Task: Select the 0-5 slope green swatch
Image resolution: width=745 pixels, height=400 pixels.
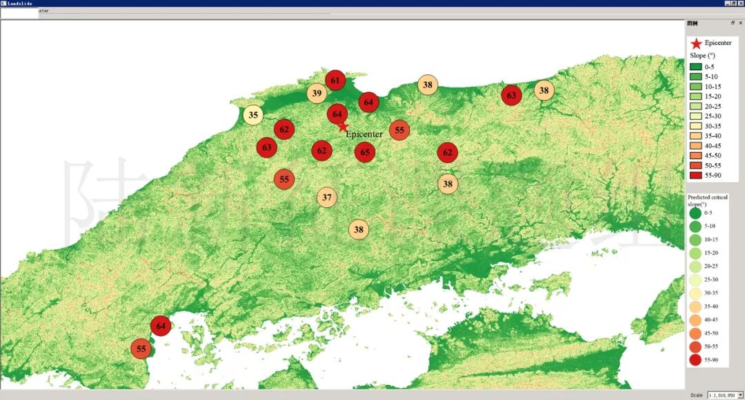Action: [x=696, y=66]
